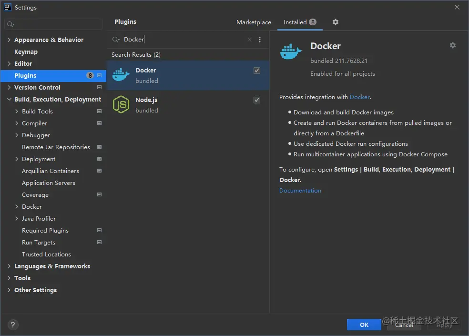Image resolution: width=469 pixels, height=336 pixels.
Task: Click the magnifier icon in plugin search
Action: tap(116, 40)
